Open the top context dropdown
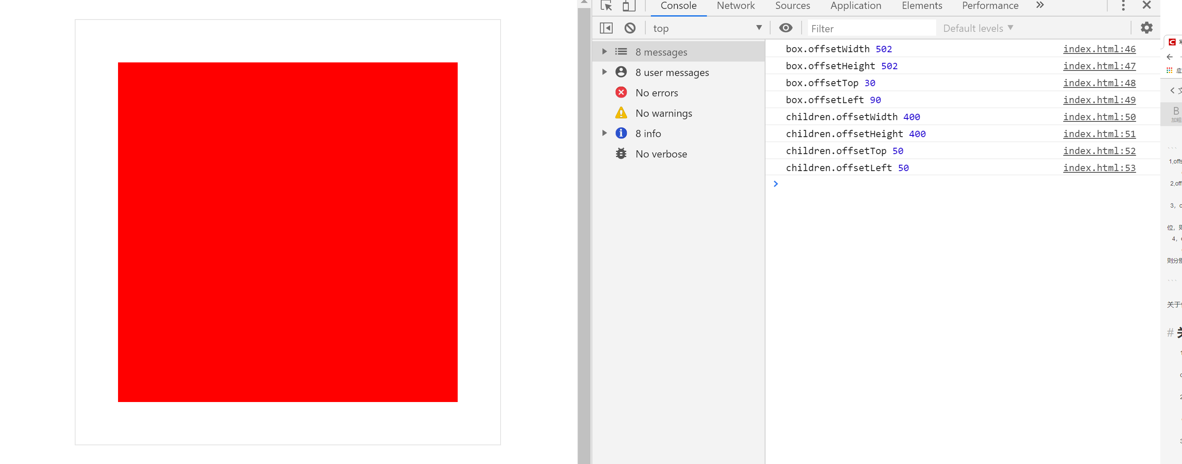Viewport: 1182px width, 464px height. (x=706, y=28)
